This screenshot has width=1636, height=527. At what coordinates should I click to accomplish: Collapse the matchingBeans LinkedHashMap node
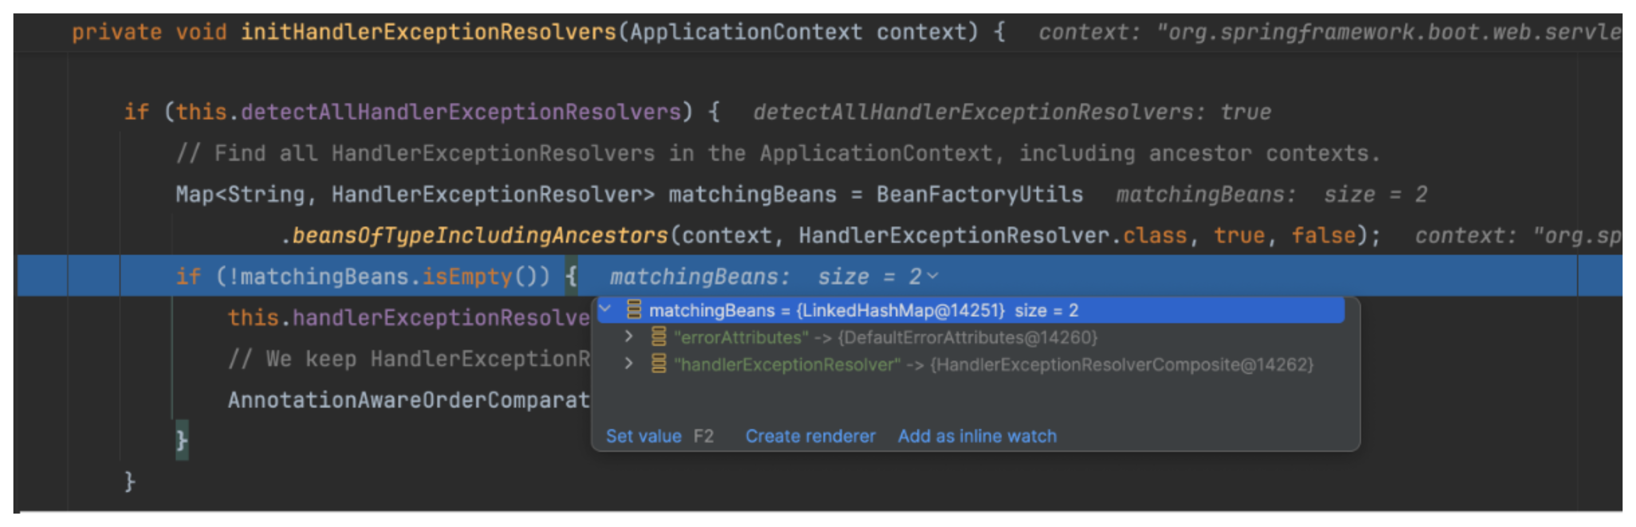605,309
